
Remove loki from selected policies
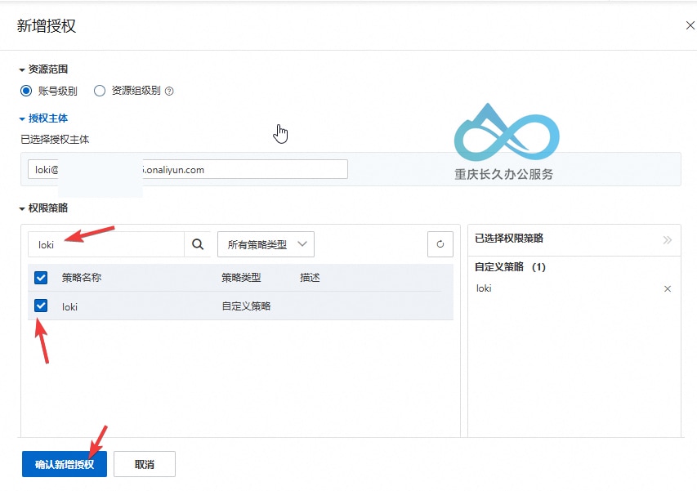coord(668,289)
